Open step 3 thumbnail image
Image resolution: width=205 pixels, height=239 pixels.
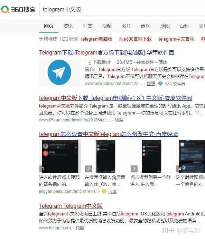151,156
